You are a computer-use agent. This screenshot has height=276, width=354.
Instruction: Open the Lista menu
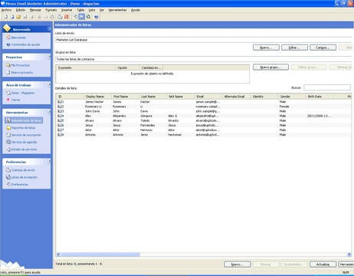click(92, 10)
